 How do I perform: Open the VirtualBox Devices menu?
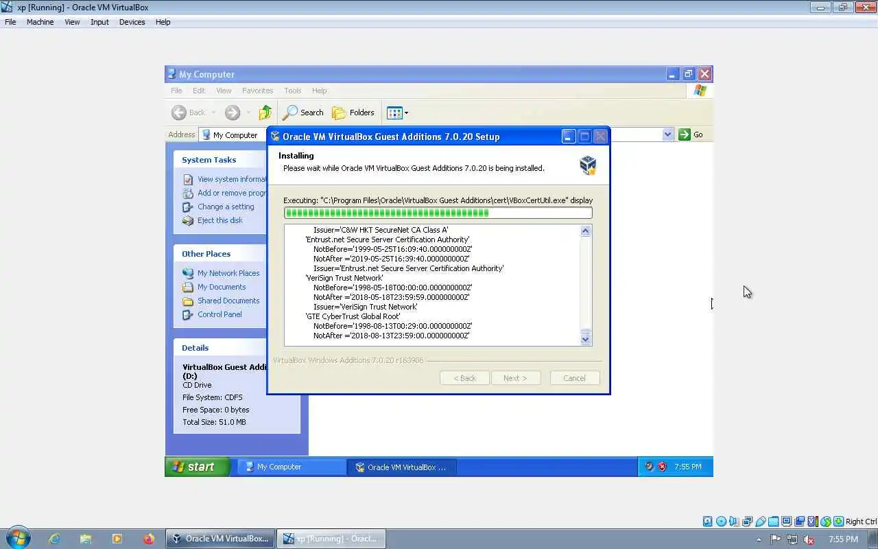point(132,22)
